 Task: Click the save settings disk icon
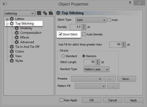coord(39,13)
